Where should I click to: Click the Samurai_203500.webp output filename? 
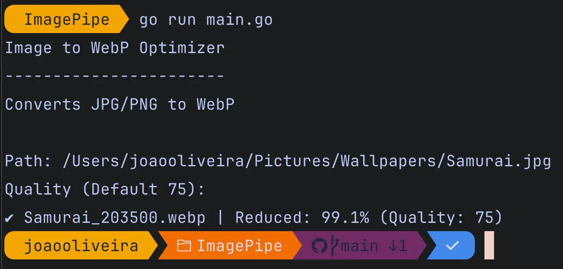click(x=115, y=218)
